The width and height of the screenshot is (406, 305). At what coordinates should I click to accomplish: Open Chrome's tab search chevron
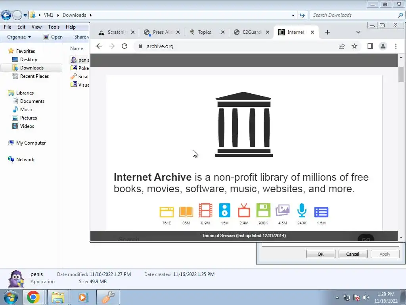click(358, 32)
